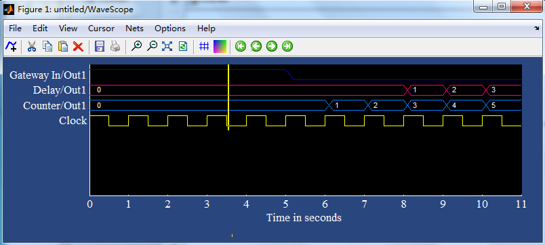Click the MATLAB icon in title bar
The image size is (545, 245).
pos(8,9)
